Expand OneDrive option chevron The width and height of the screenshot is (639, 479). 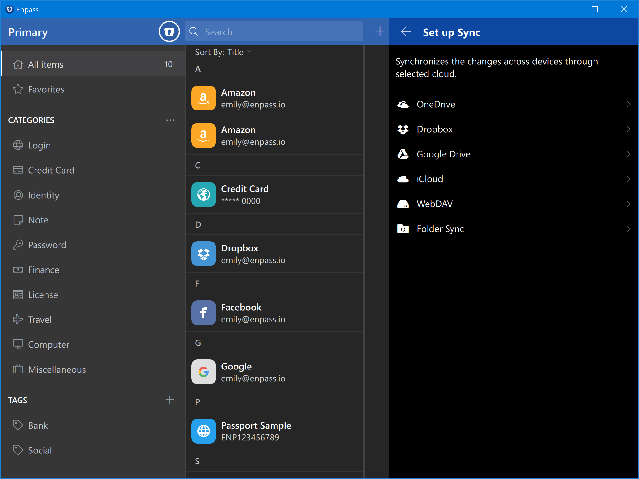coord(628,104)
